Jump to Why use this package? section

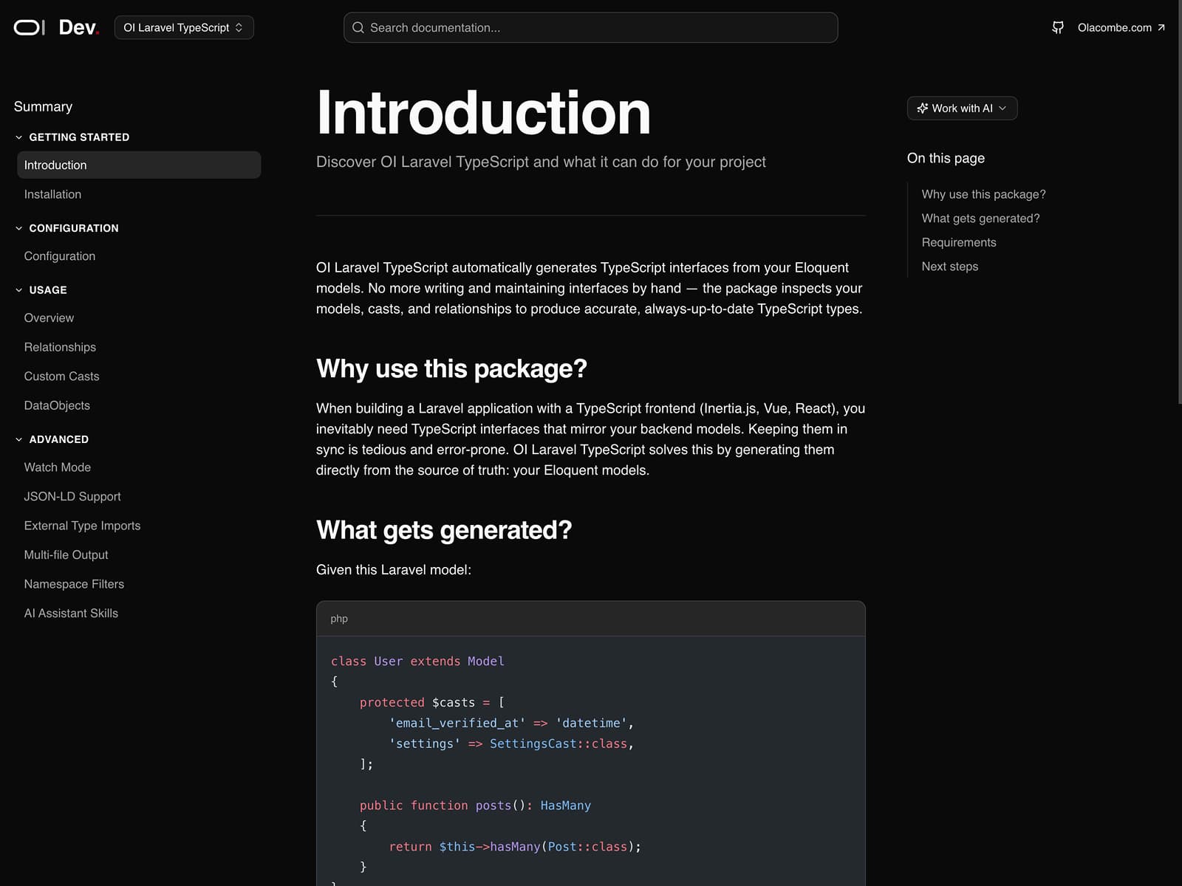(x=983, y=194)
